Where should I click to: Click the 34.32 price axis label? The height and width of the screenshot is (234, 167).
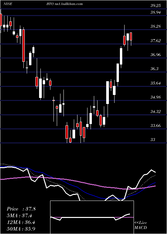pyautogui.click(x=156, y=112)
